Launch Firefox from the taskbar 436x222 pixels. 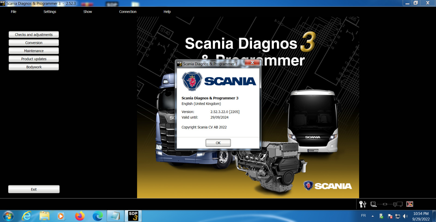(x=80, y=216)
